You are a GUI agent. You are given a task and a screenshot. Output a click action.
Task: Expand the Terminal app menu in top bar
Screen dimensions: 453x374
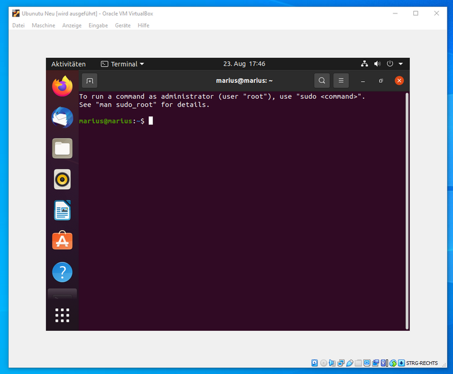click(x=123, y=64)
